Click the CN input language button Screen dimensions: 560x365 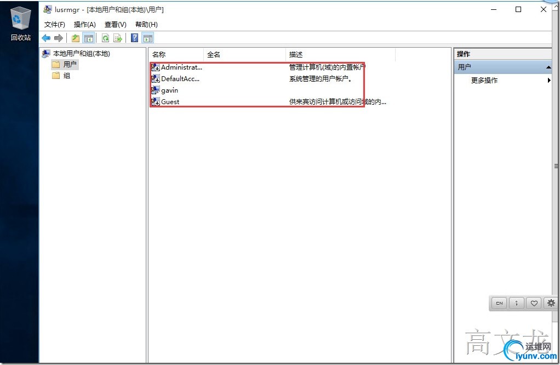click(x=499, y=303)
